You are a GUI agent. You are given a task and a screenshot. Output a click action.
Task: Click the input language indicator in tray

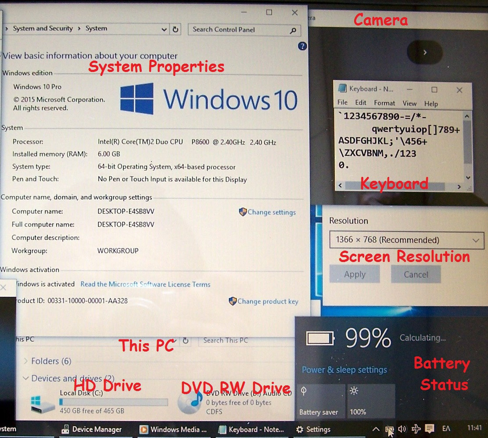pyautogui.click(x=446, y=429)
